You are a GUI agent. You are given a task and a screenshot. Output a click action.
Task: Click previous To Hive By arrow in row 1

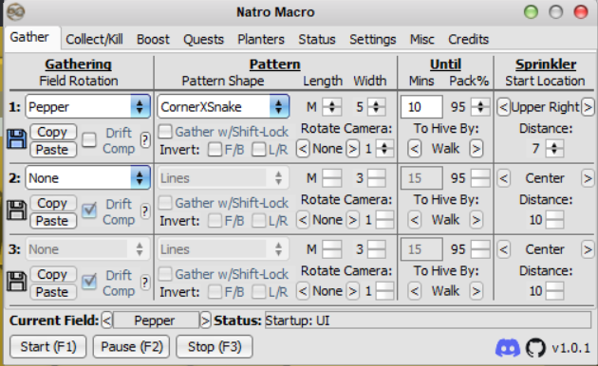click(x=415, y=149)
